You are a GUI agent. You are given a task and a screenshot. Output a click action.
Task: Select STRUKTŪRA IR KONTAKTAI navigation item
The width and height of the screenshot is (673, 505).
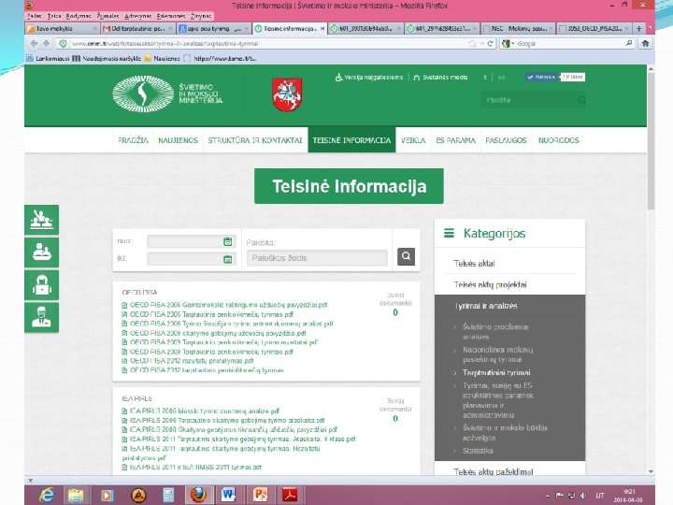pyautogui.click(x=255, y=140)
